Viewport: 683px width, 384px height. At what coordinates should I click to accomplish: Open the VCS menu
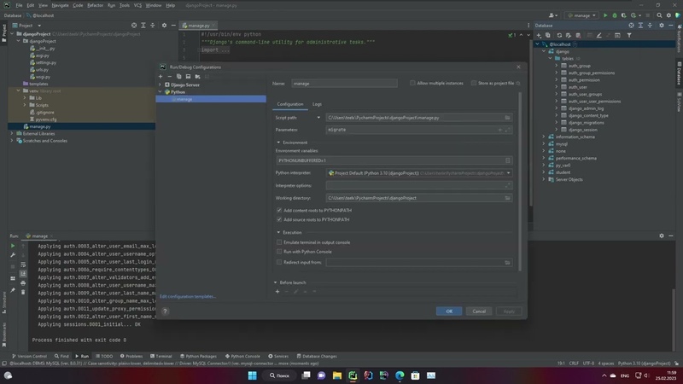click(137, 5)
